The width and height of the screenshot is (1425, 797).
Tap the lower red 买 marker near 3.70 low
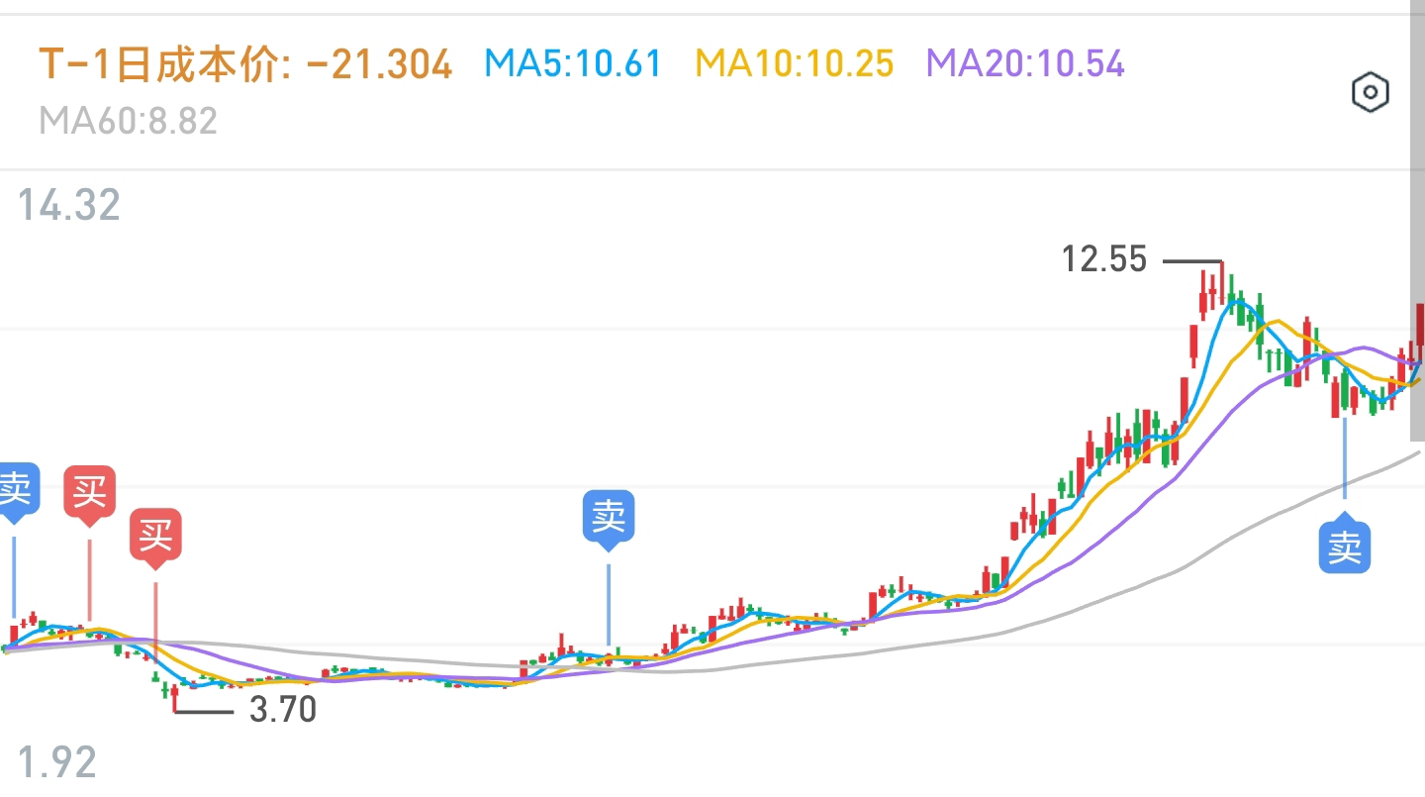point(155,540)
